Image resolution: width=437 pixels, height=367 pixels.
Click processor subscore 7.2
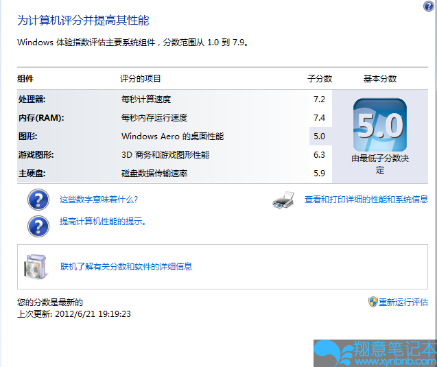(320, 99)
